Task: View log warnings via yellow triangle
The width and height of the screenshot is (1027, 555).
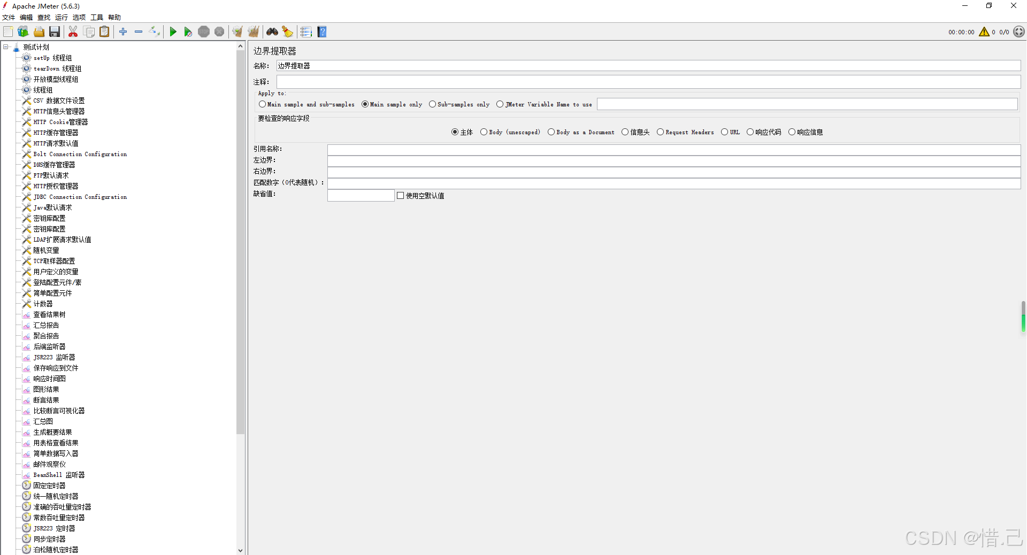Action: point(984,32)
